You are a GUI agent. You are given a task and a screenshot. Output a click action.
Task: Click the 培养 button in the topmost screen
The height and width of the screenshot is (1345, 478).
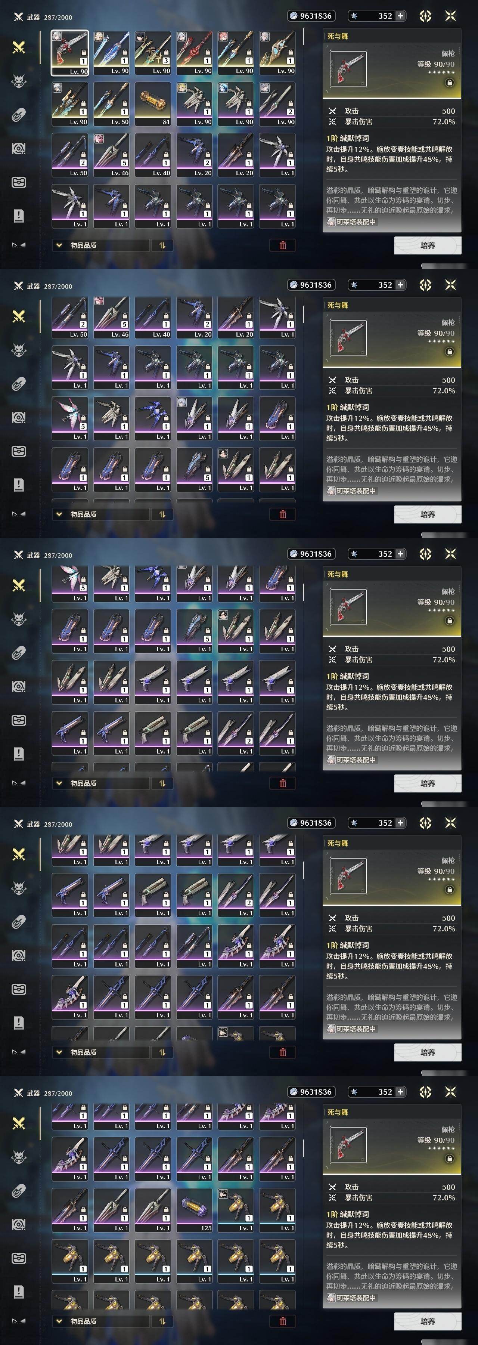(x=427, y=245)
